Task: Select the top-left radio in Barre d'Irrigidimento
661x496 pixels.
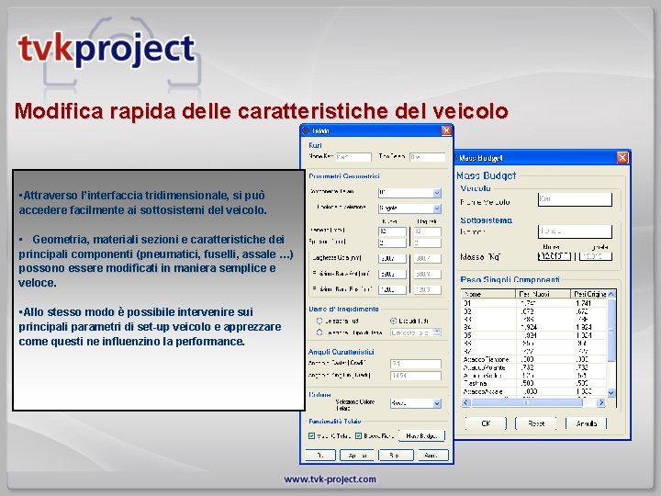Action: (319, 321)
